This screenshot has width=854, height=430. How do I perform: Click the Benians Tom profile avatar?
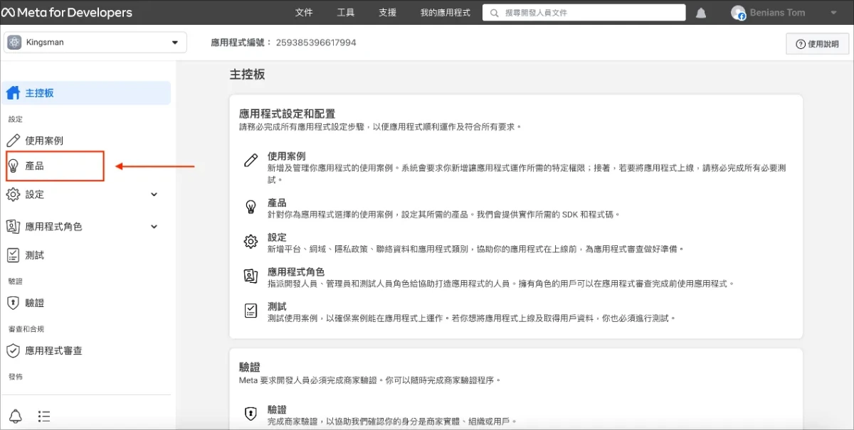739,13
